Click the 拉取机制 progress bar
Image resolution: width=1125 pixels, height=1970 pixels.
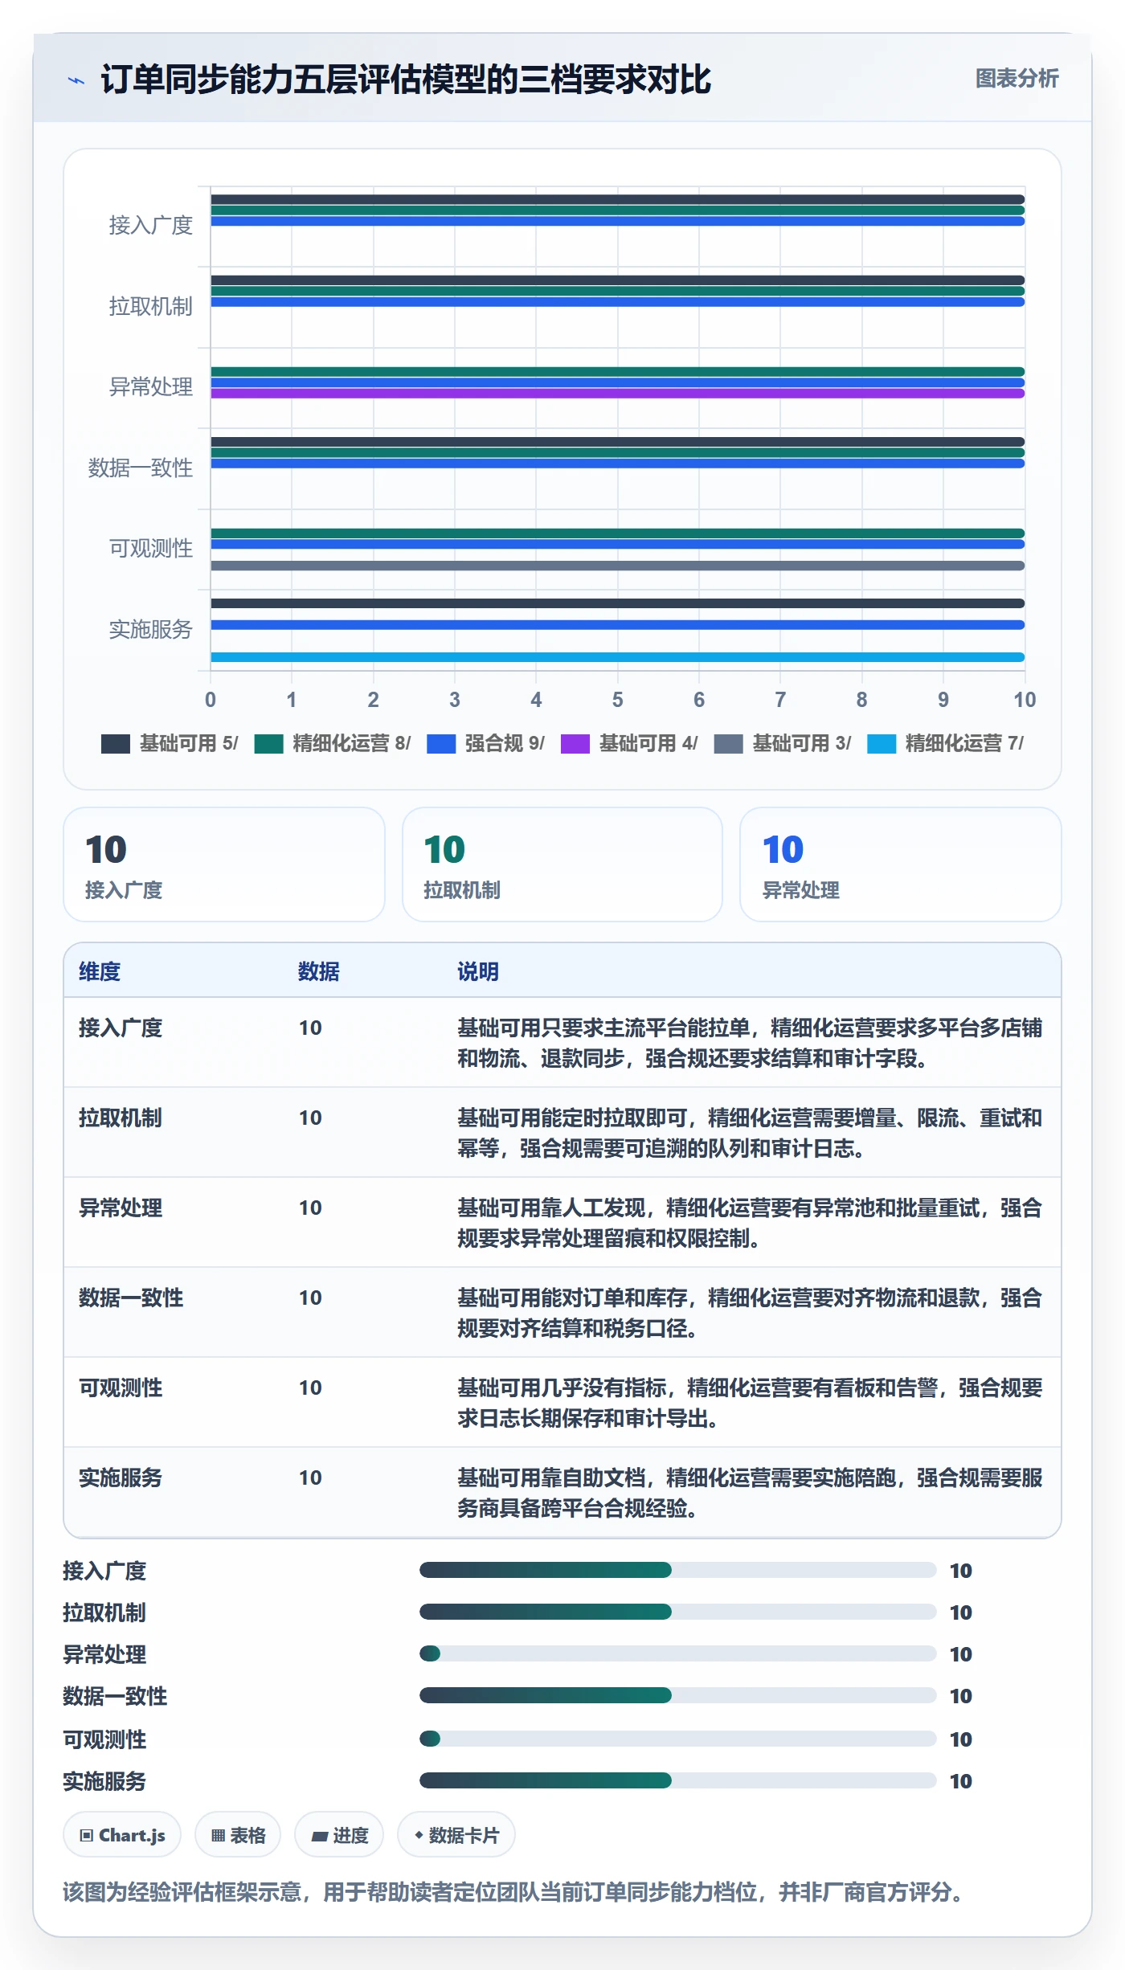pos(678,1612)
